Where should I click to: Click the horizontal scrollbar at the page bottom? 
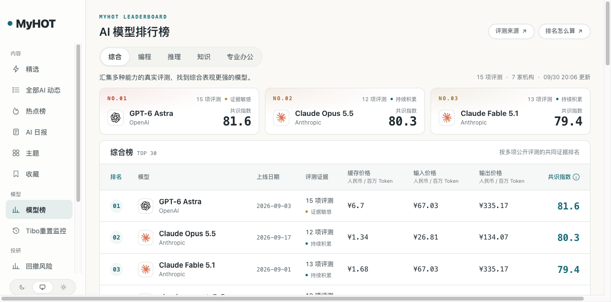tap(293, 299)
